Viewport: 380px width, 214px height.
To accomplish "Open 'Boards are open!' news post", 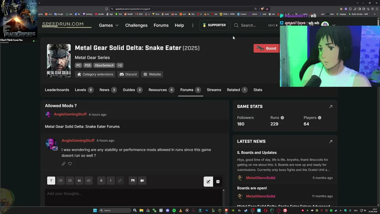I will click(252, 188).
